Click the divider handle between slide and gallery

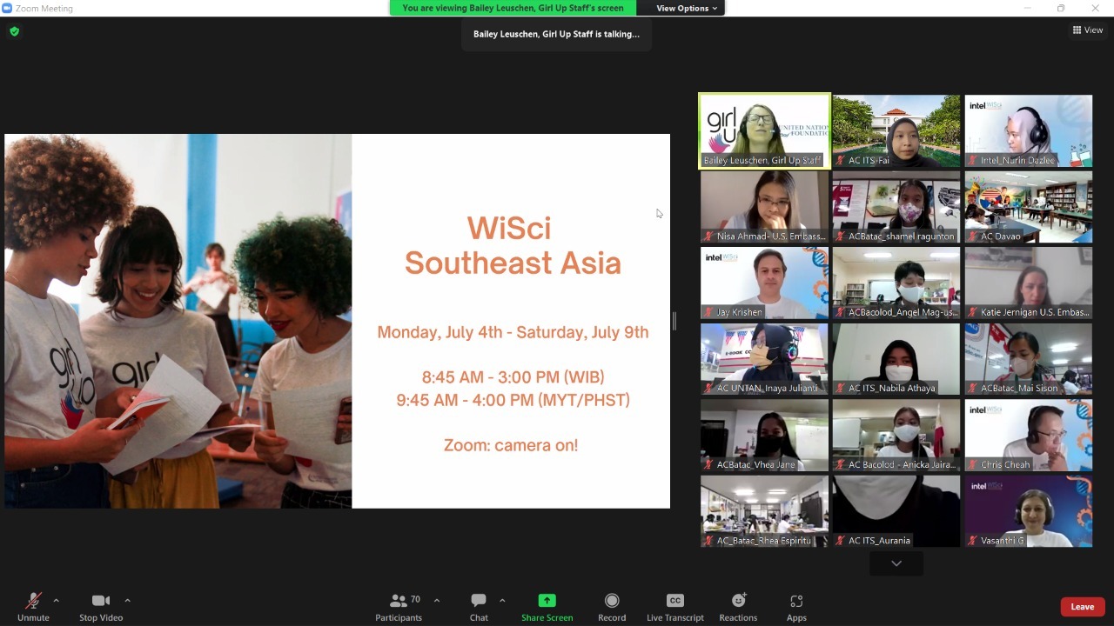[674, 321]
